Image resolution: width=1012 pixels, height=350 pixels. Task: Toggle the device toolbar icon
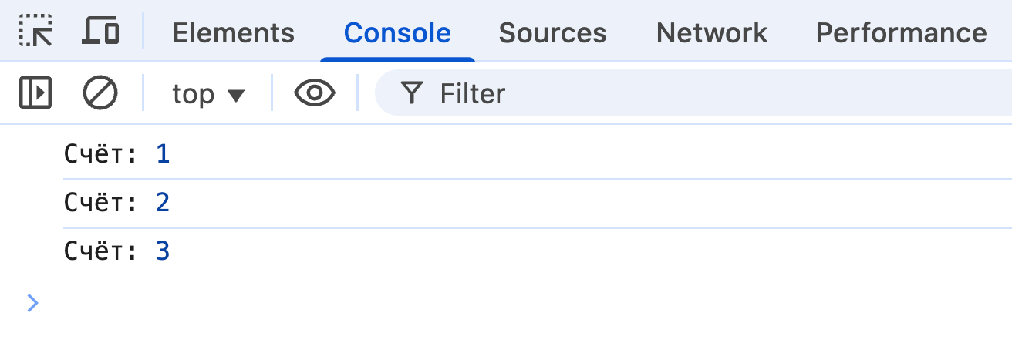100,31
